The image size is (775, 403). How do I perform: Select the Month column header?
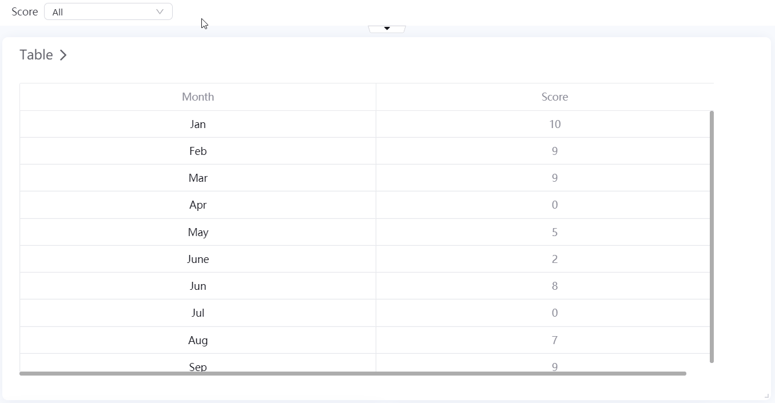click(198, 97)
